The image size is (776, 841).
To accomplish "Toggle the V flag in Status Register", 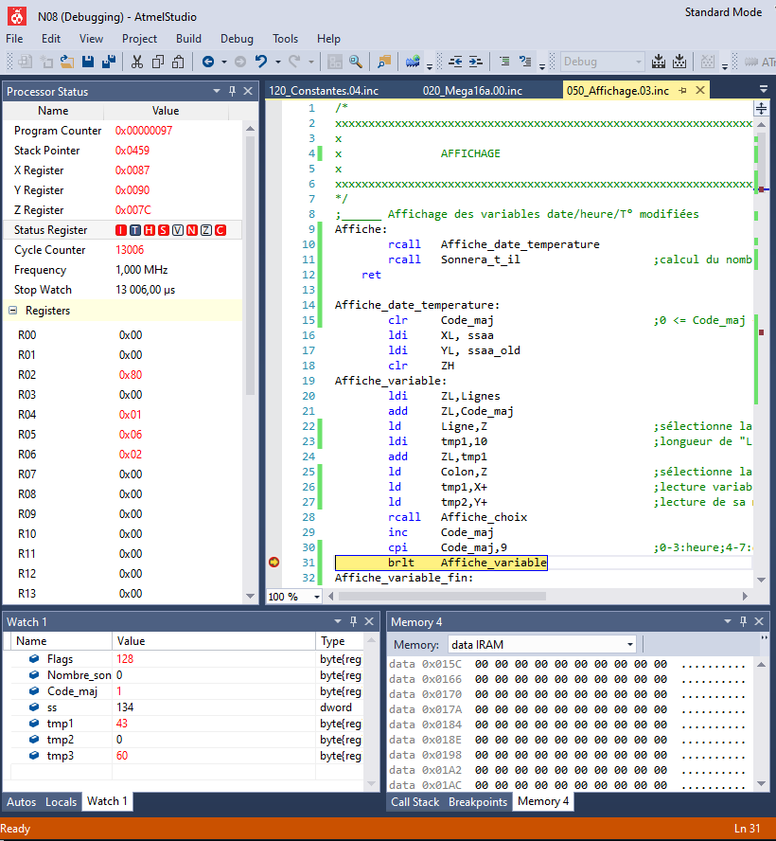I will click(x=177, y=230).
